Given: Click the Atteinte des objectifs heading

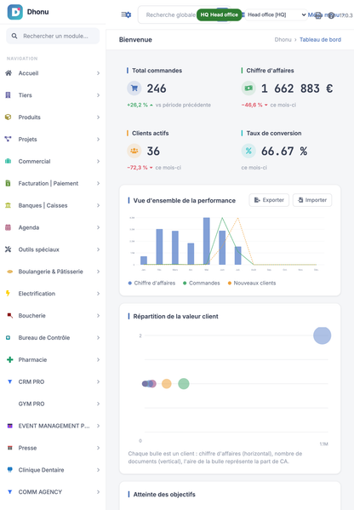Looking at the screenshot, I should pyautogui.click(x=164, y=495).
